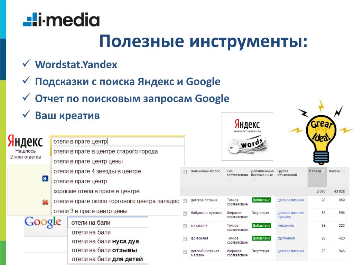Click Нашлось 2 млн ответов text

(26, 154)
